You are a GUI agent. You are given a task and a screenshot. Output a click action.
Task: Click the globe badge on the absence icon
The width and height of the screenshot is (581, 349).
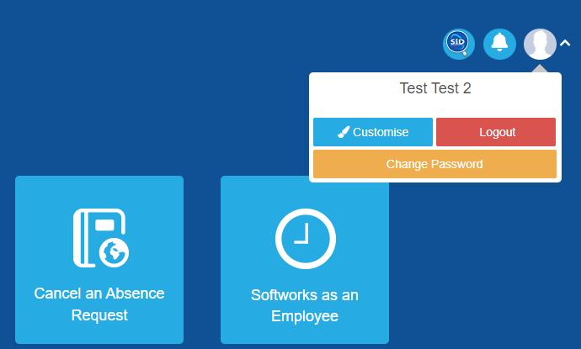coord(113,252)
